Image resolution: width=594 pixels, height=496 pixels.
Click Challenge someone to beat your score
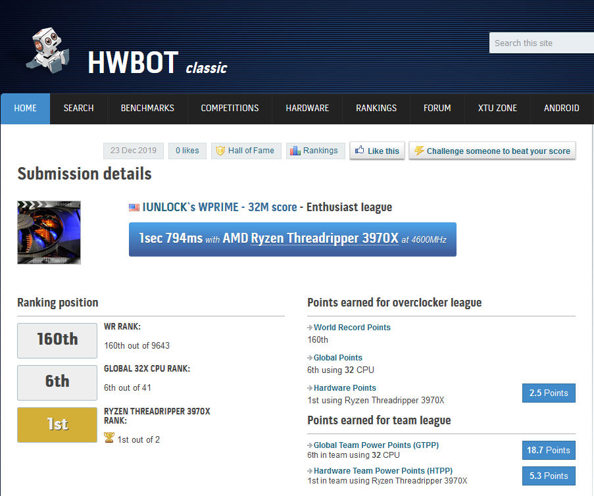492,151
